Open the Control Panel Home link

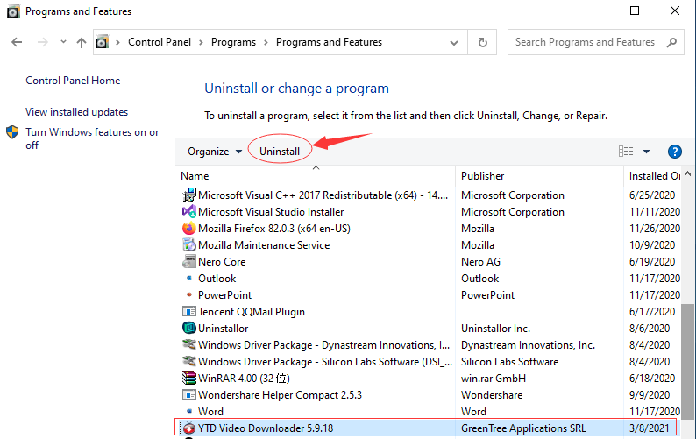[x=73, y=81]
